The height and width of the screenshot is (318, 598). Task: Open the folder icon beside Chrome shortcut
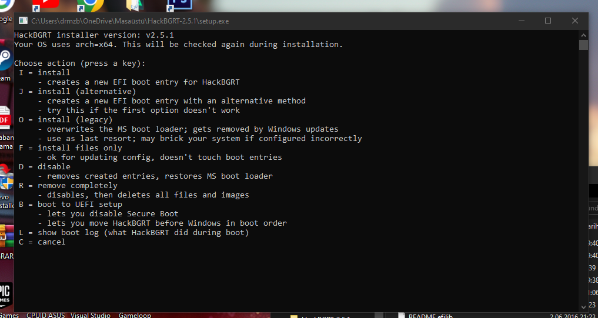(x=135, y=5)
